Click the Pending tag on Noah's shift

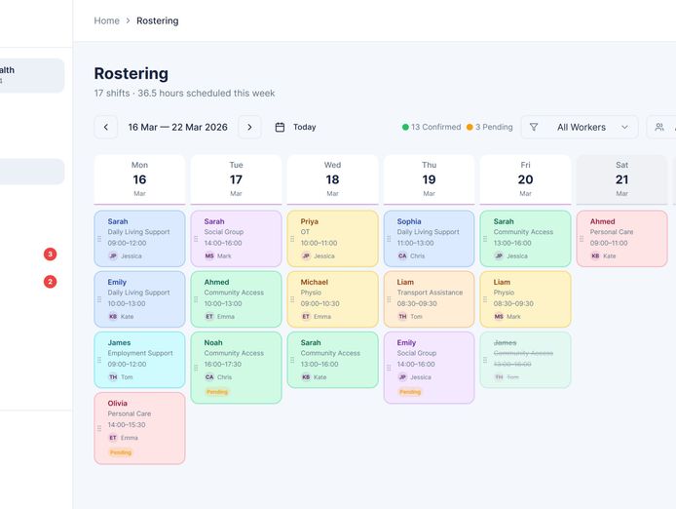(x=217, y=392)
